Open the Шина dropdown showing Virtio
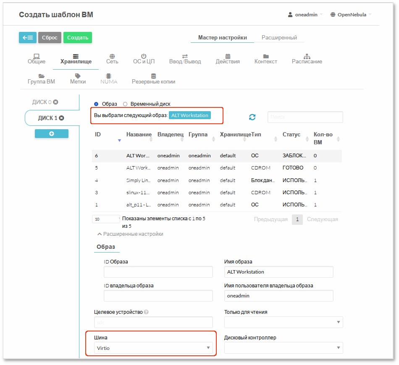This screenshot has height=365, width=399. coord(153,348)
